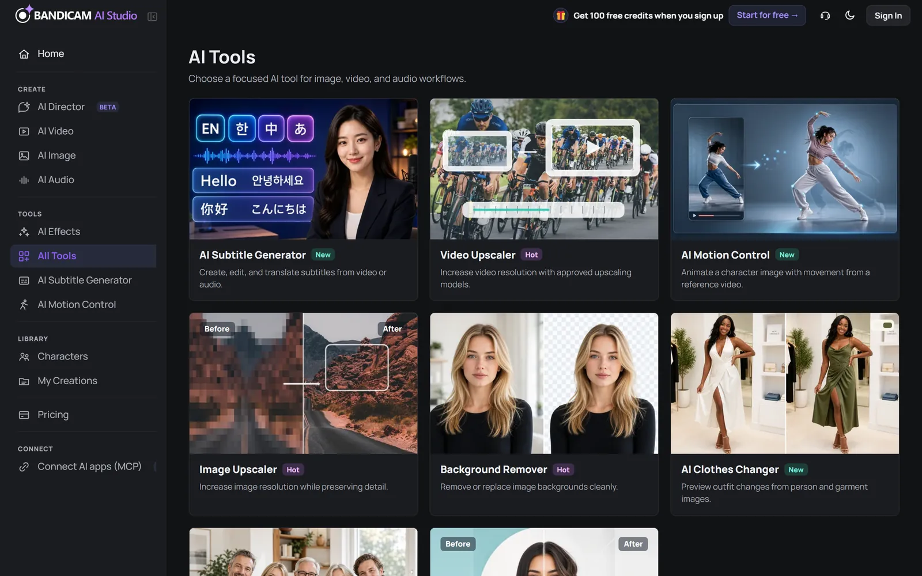Click the AI Motion Control figure icon
Viewport: 922px width, 576px height.
24,305
